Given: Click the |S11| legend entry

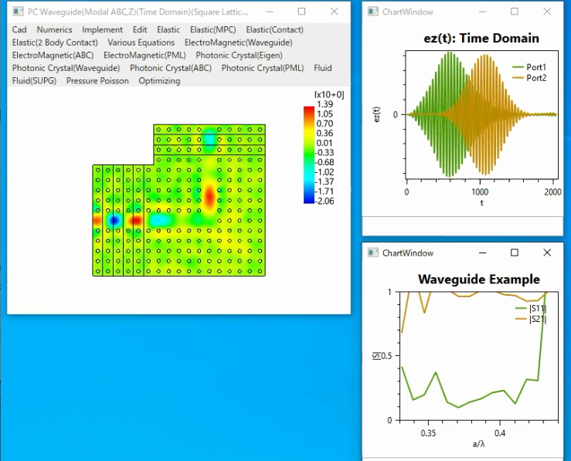Looking at the screenshot, I should (531, 309).
